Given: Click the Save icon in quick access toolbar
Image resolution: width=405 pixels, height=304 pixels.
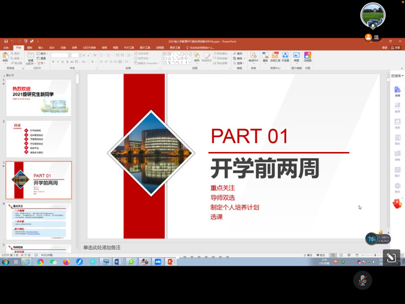Looking at the screenshot, I should click(x=4, y=42).
